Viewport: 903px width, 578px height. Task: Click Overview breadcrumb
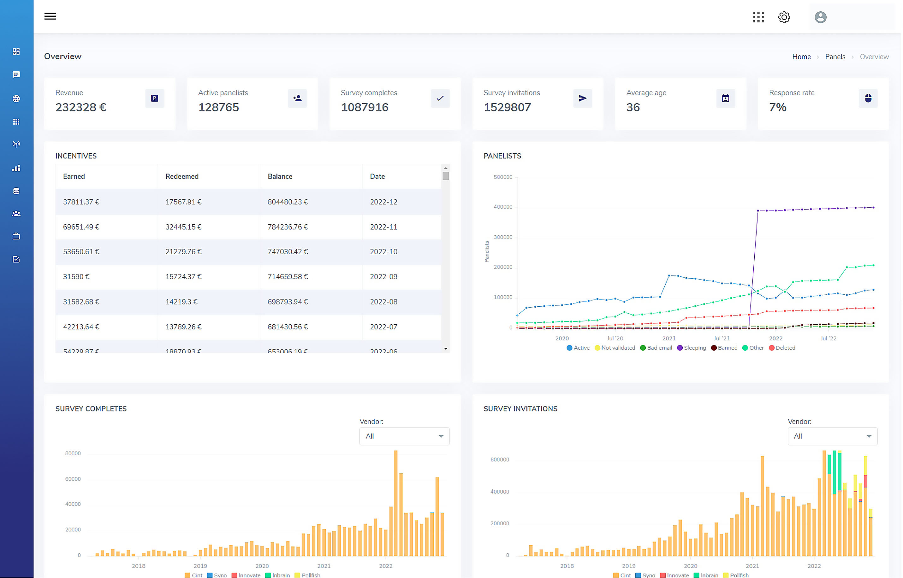coord(875,57)
